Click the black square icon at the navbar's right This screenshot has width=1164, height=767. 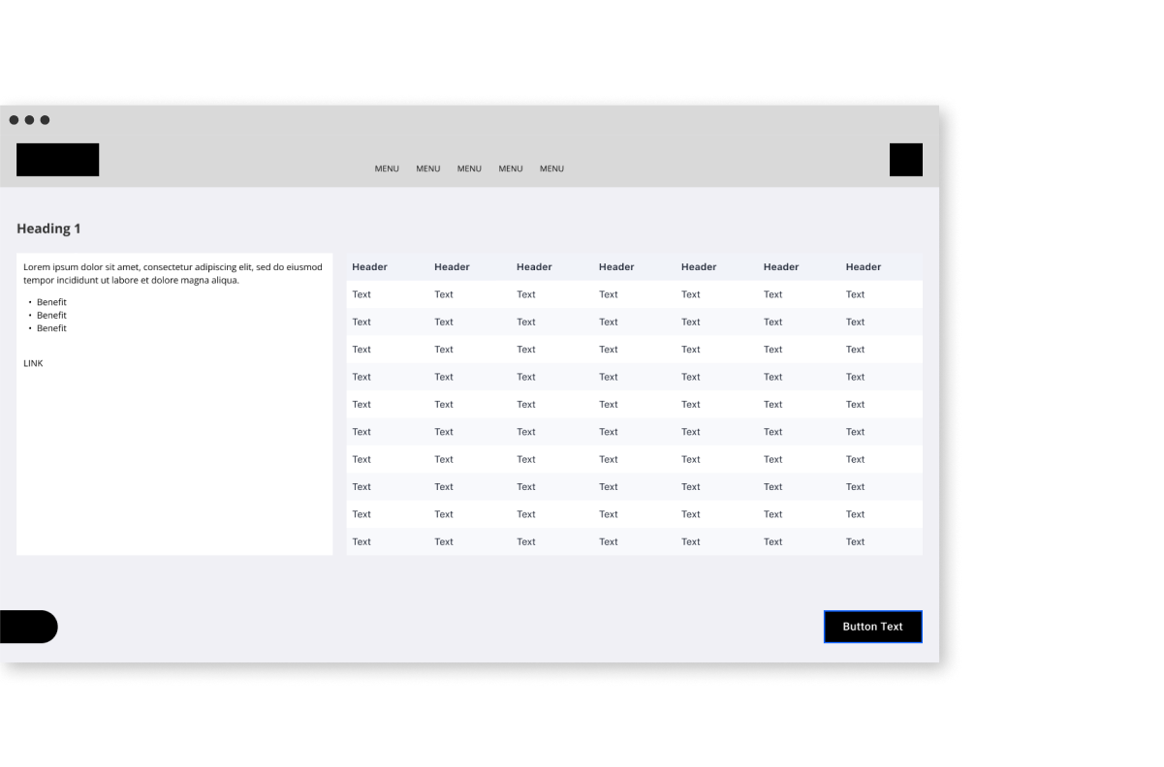click(x=905, y=160)
